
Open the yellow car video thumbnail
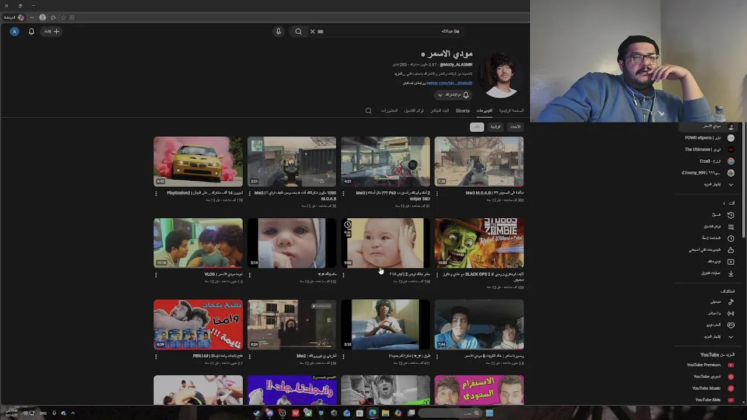[x=198, y=162]
